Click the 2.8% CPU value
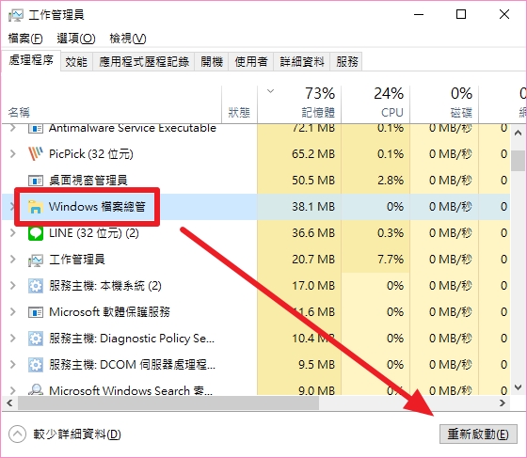527x458 pixels. pos(391,181)
